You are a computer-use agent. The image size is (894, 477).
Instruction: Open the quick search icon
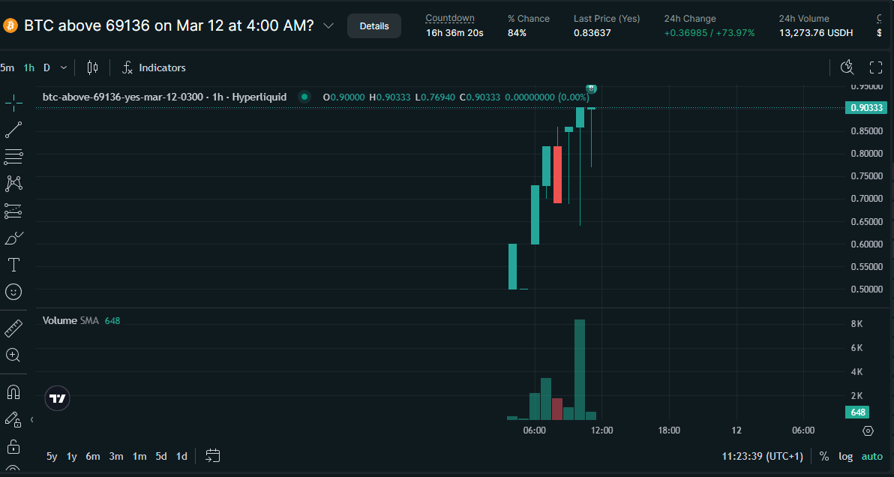[847, 67]
